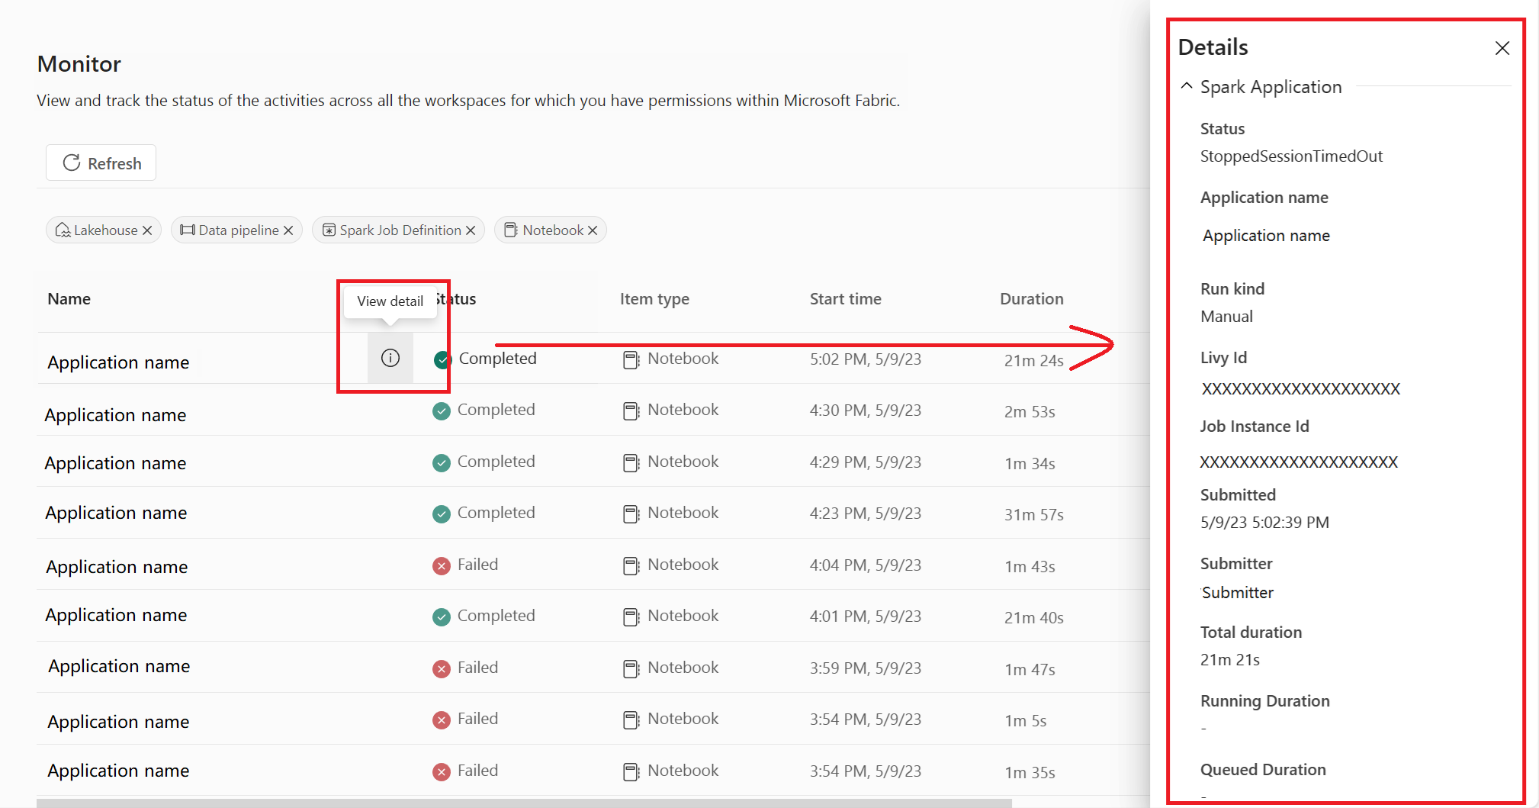1539x808 pixels.
Task: Click the red Failed icon at 4:04 PM
Action: click(x=441, y=565)
